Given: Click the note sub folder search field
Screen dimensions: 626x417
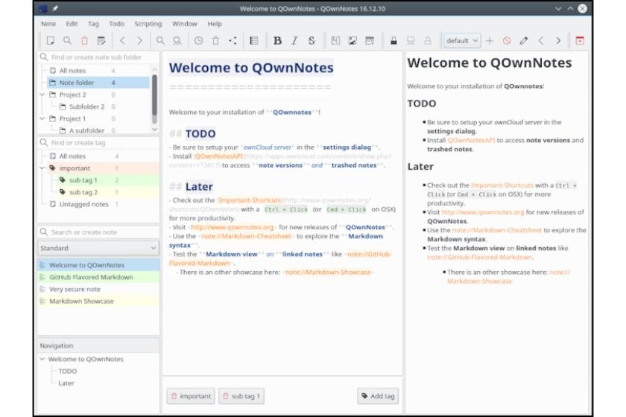Looking at the screenshot, I should click(x=98, y=57).
